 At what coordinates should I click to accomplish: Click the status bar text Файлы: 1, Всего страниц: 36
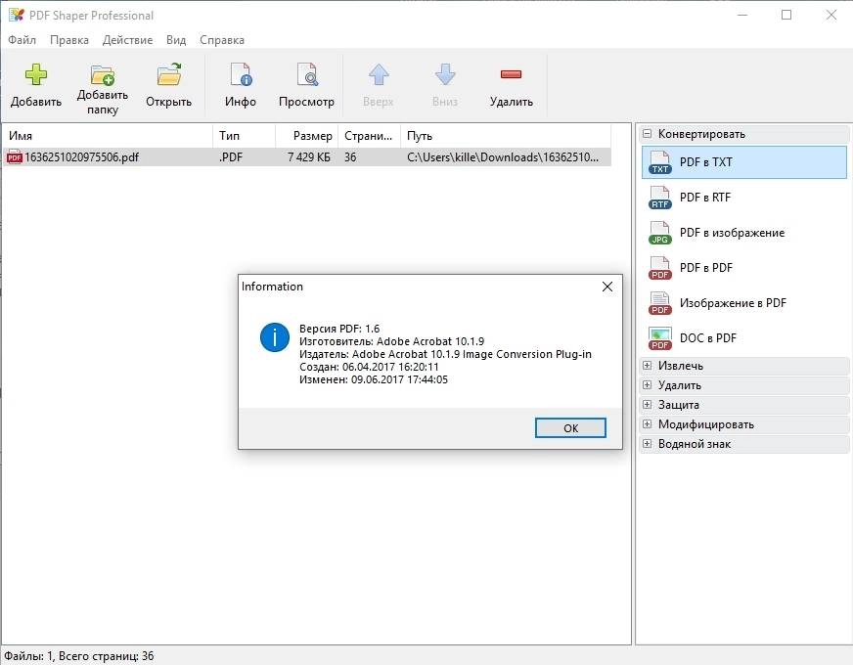(x=79, y=656)
